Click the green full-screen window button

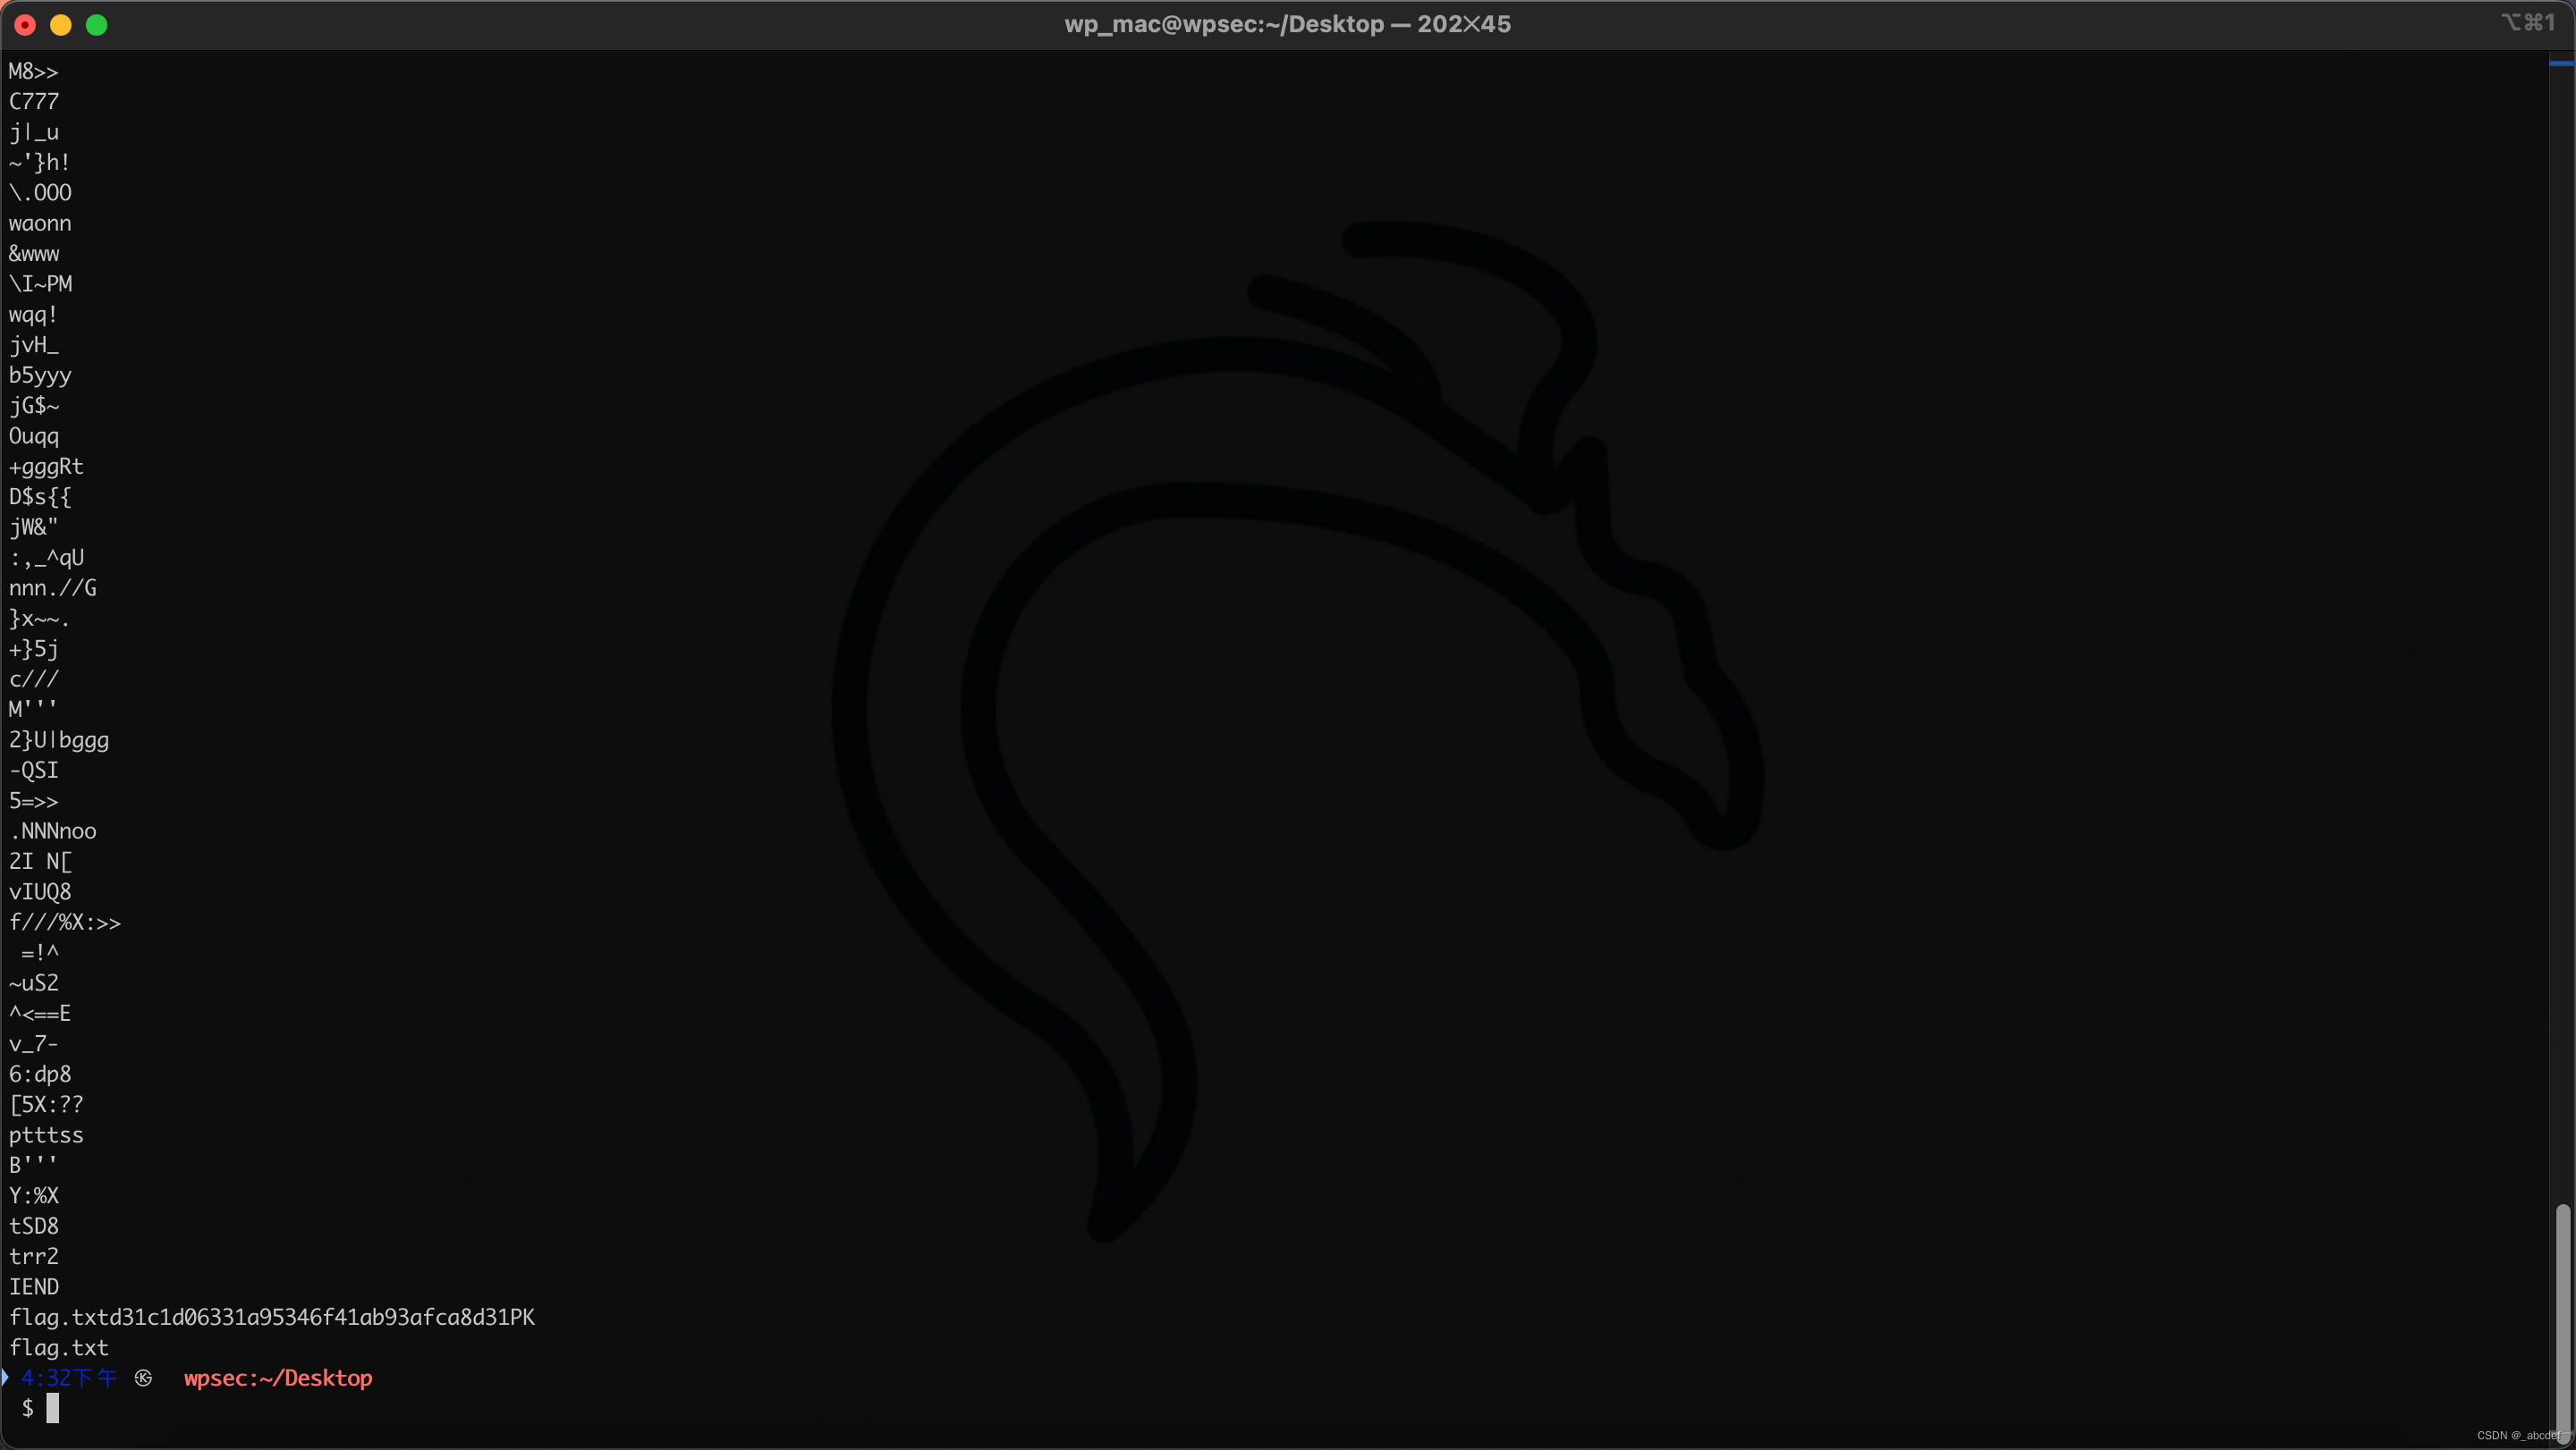click(97, 25)
